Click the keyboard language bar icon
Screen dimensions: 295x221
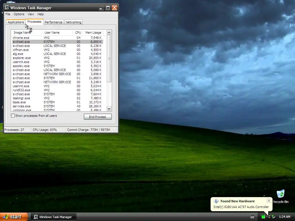click(252, 217)
